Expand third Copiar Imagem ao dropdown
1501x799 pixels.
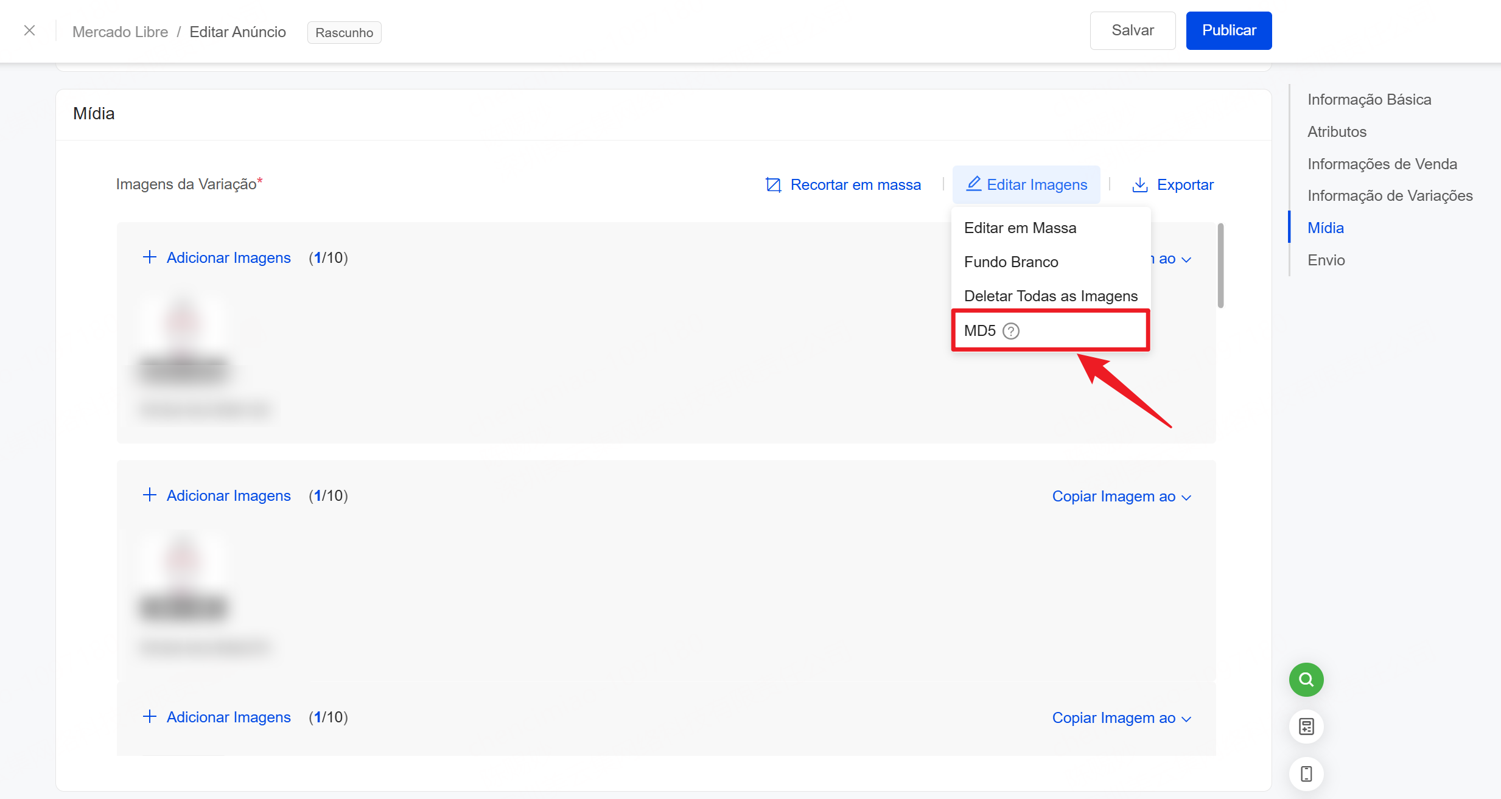1121,718
